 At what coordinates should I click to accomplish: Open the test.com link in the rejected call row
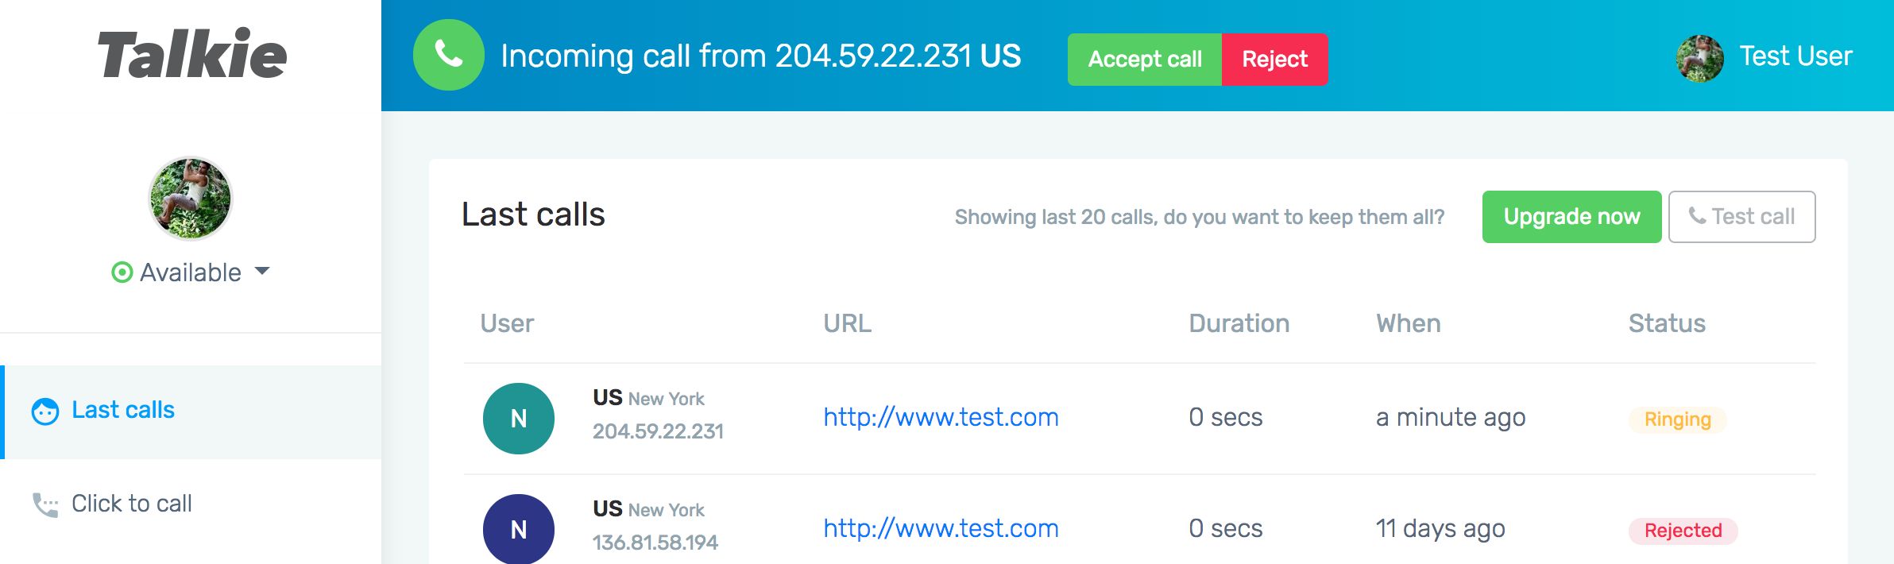941,528
